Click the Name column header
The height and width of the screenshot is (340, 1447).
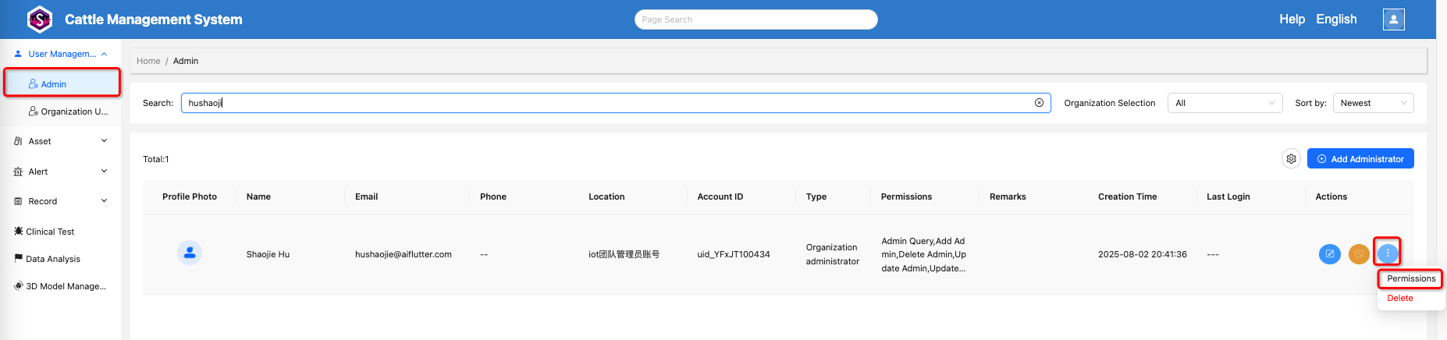click(x=258, y=197)
